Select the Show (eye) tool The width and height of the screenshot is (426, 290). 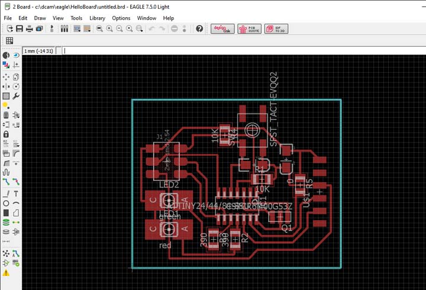(x=16, y=56)
